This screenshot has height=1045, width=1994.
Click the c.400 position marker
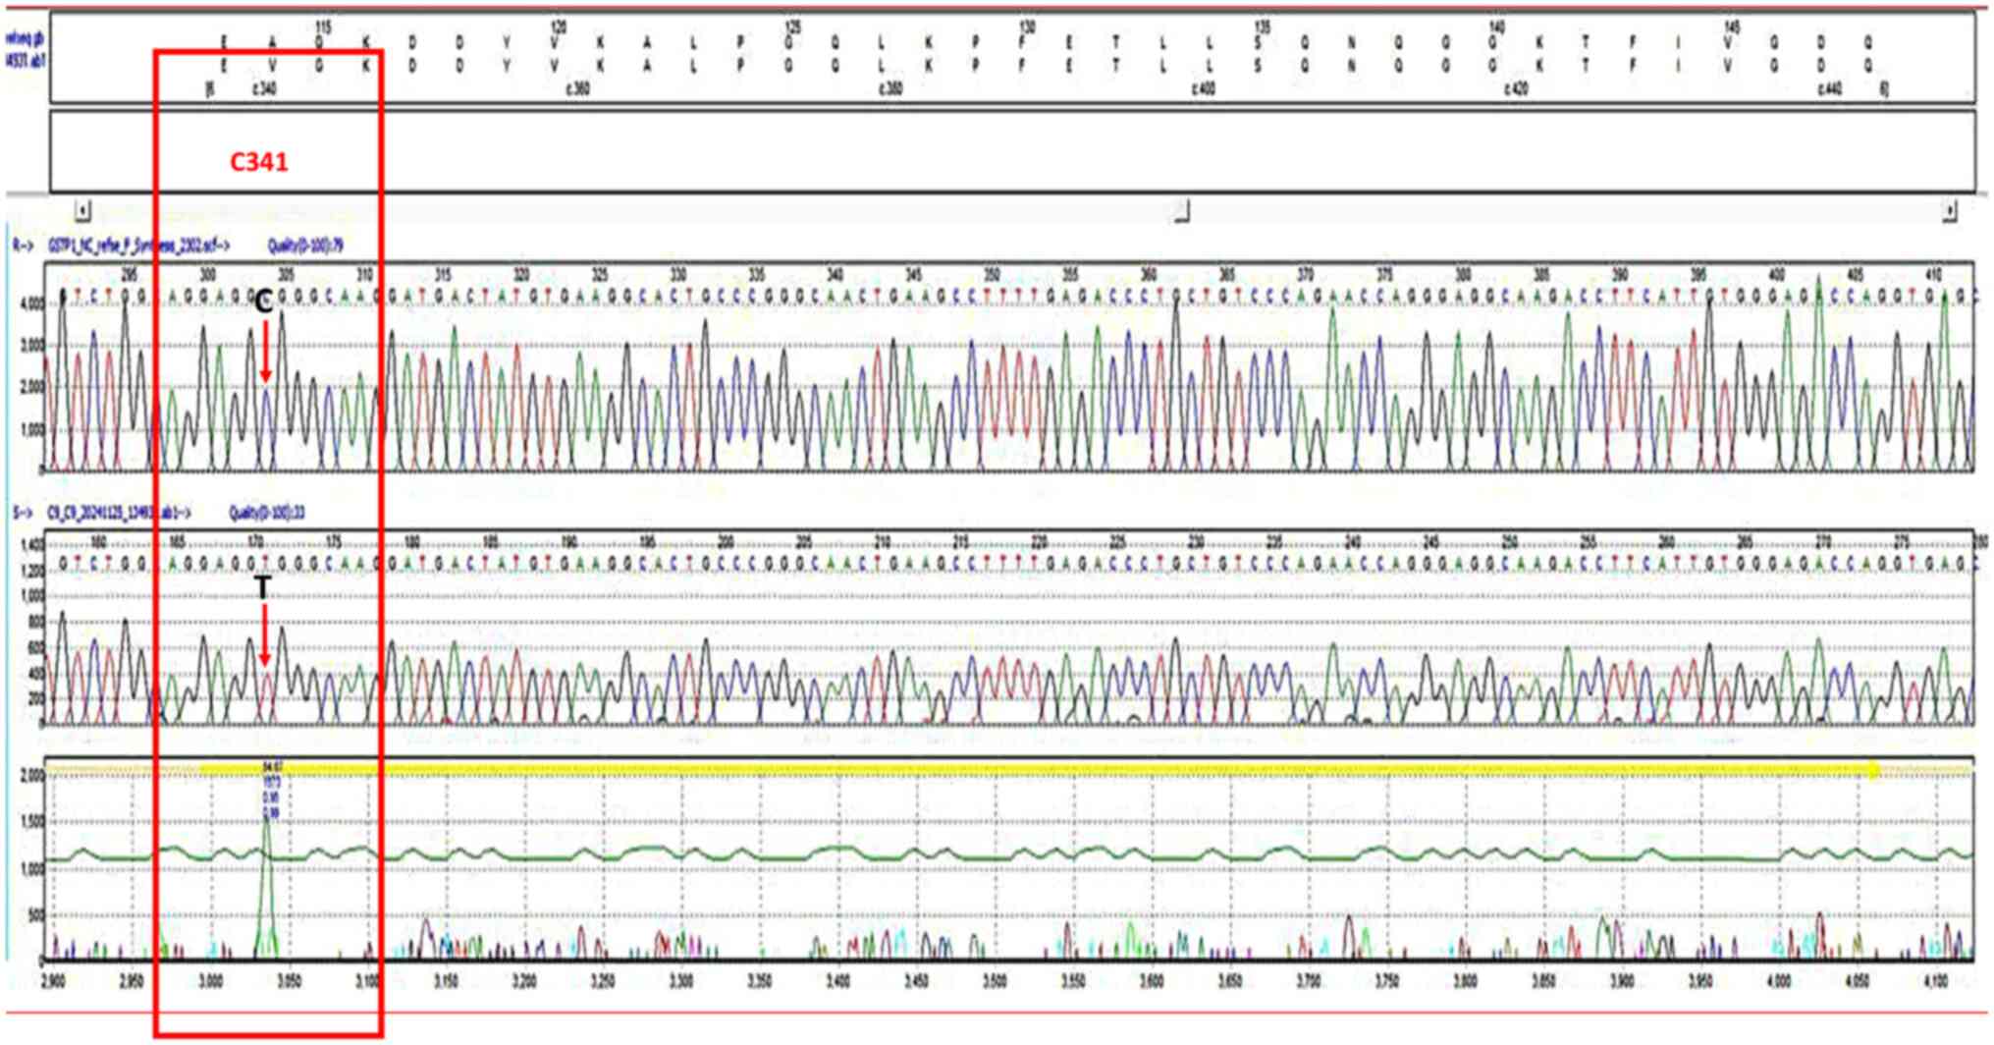[1203, 89]
